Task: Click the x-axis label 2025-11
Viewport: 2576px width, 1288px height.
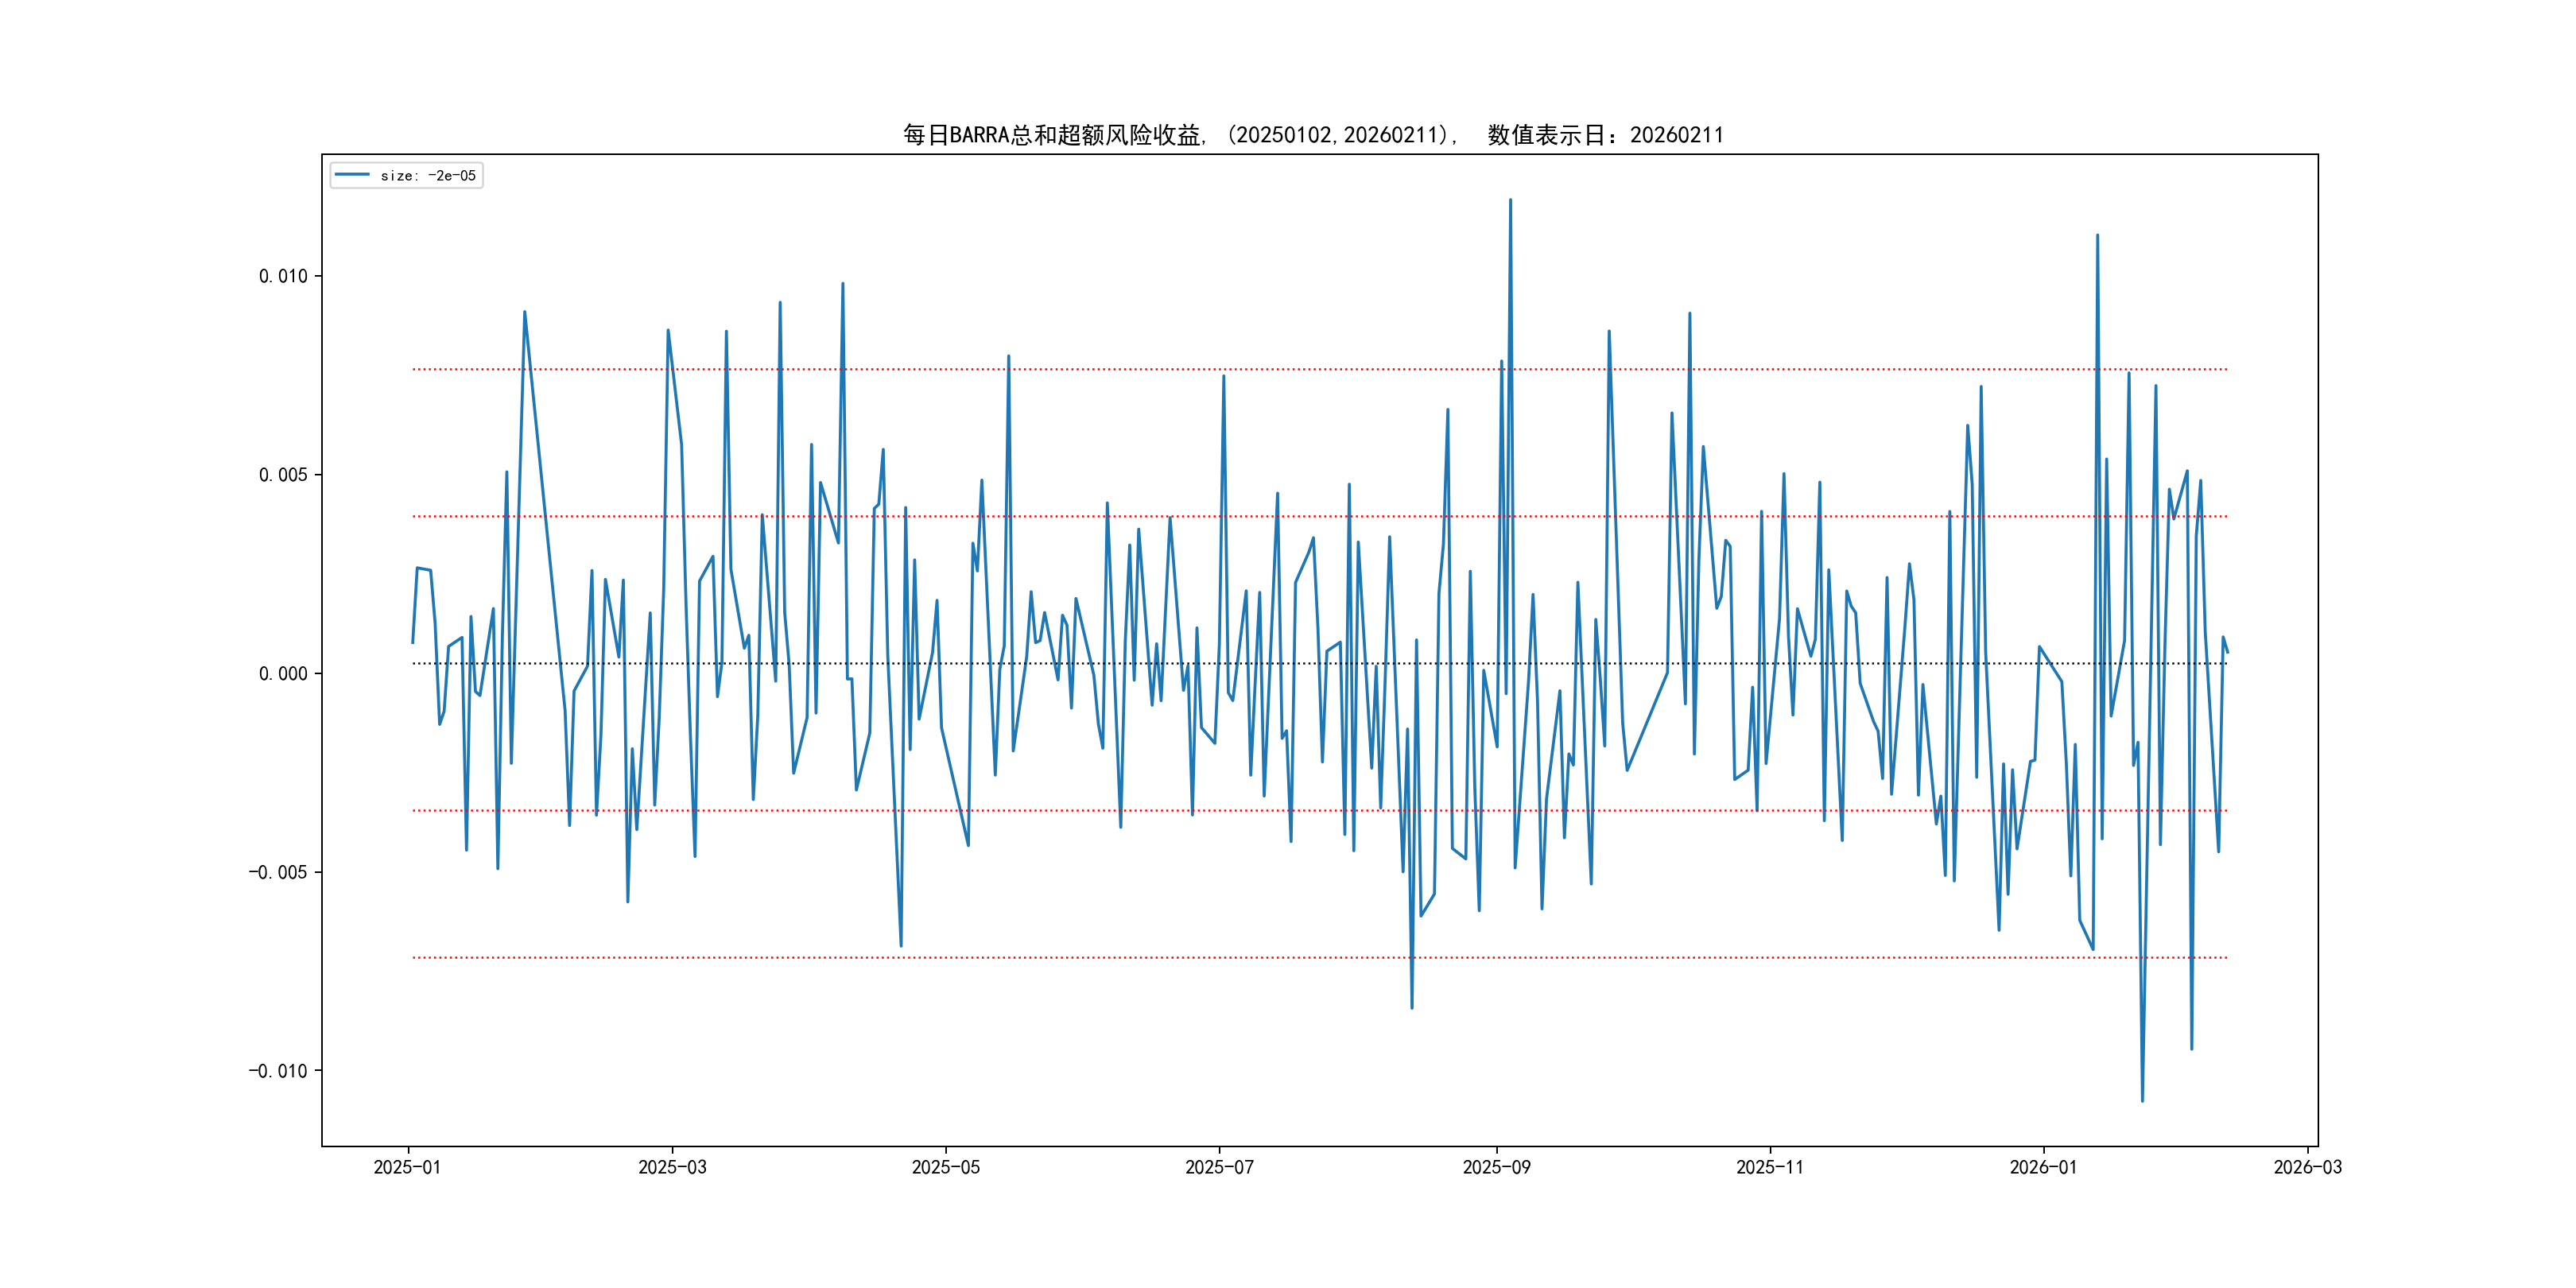Action: pyautogui.click(x=1770, y=1167)
